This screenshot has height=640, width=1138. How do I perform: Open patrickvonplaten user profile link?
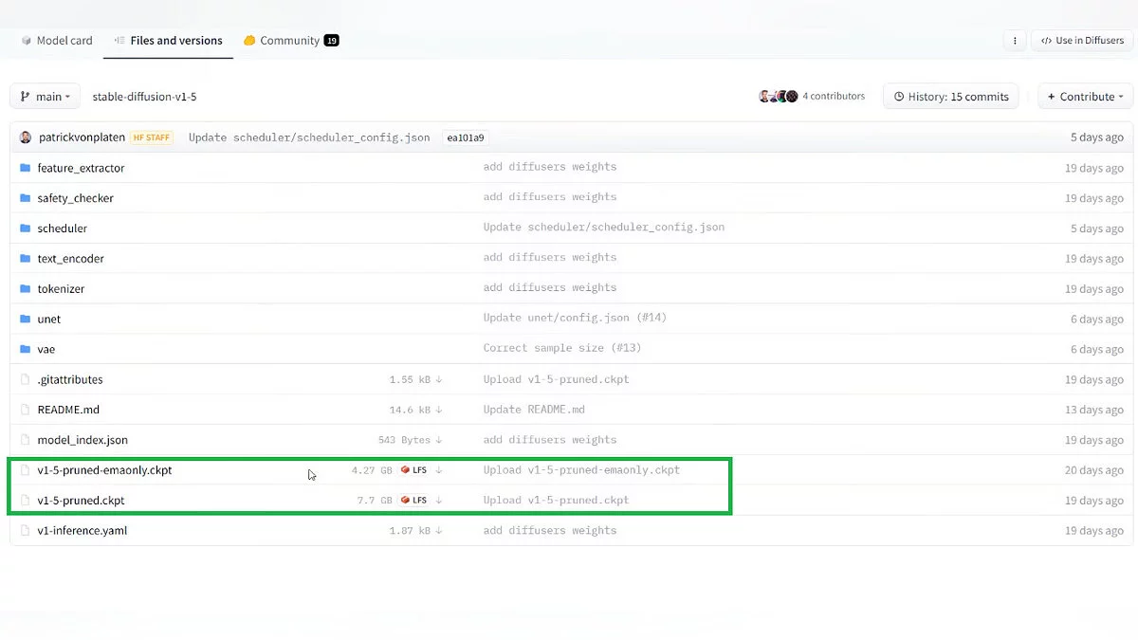click(82, 137)
